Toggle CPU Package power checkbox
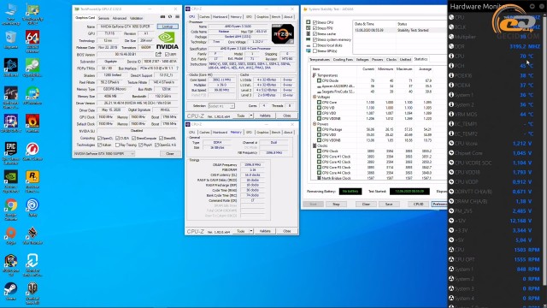Image resolution: width=547 pixels, height=308 pixels. tap(319, 129)
